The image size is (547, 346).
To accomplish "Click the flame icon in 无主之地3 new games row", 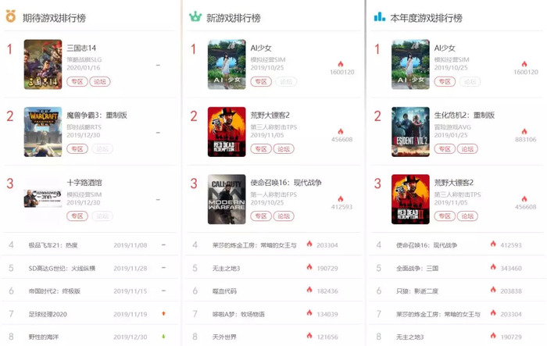I will [309, 267].
